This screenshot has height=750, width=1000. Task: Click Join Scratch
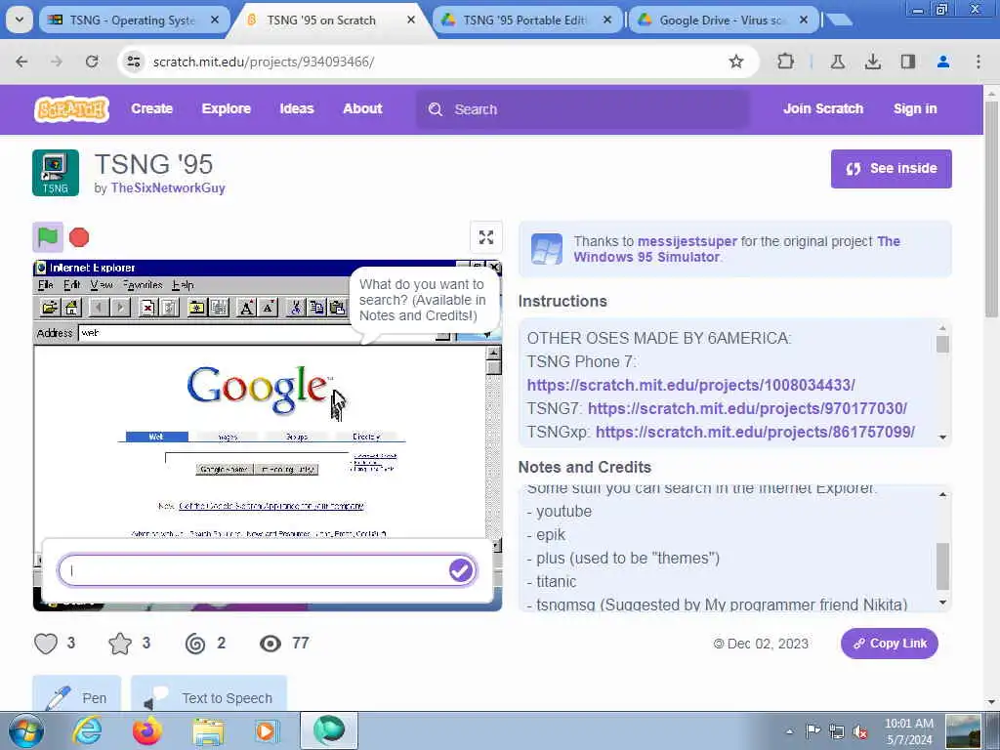822,108
